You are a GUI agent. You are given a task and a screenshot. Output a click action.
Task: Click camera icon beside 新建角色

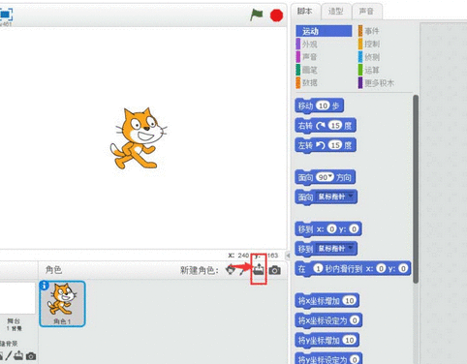[x=275, y=270]
